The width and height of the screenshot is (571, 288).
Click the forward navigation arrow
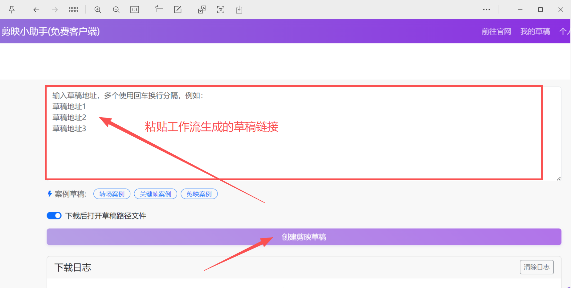pos(55,10)
